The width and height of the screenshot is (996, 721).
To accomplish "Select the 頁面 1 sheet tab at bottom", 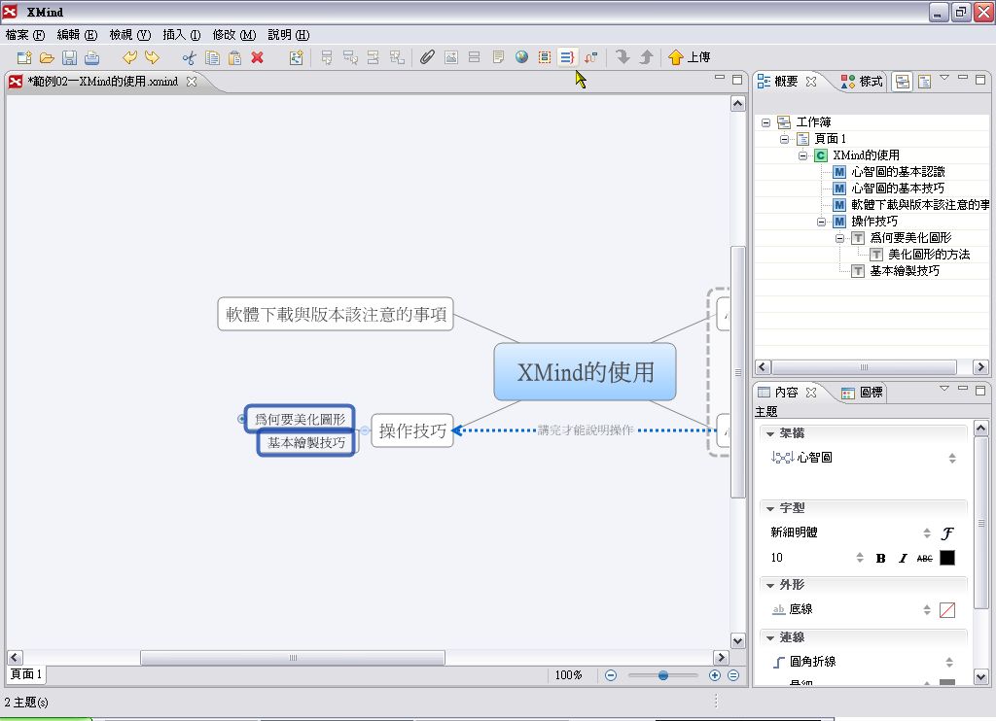I will [26, 674].
